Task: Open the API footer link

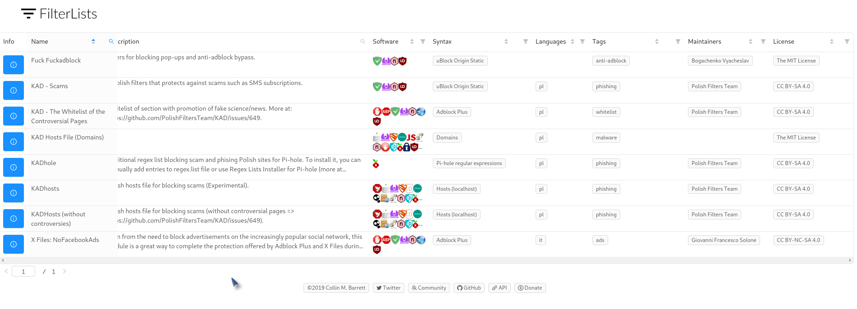Action: coord(500,288)
